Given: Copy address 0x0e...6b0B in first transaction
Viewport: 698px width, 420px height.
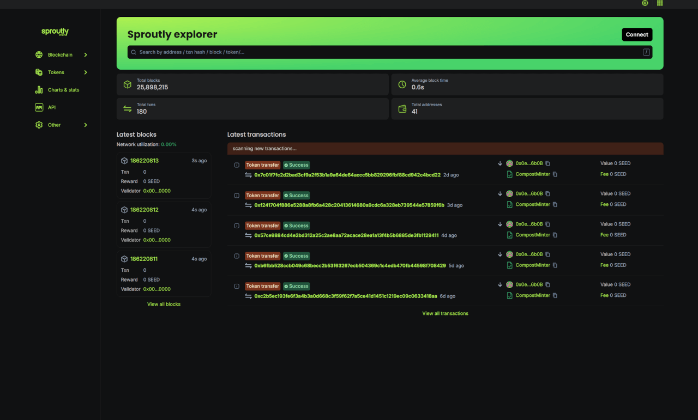Looking at the screenshot, I should [x=548, y=163].
